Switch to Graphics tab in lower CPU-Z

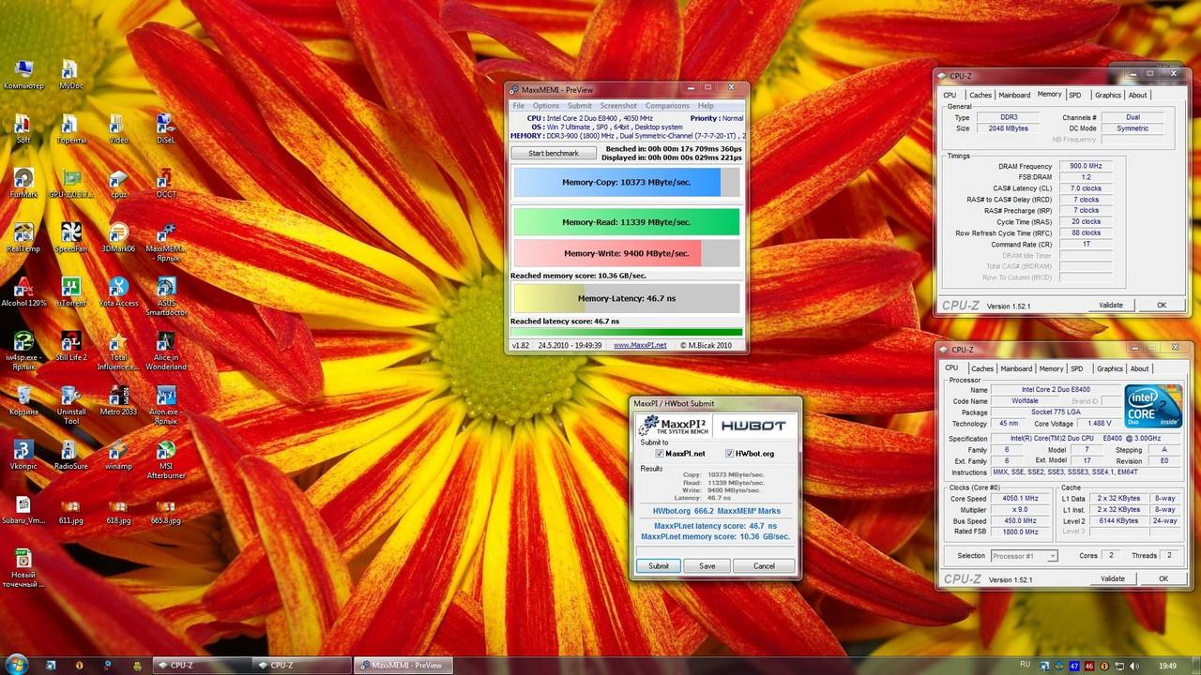[x=1110, y=368]
